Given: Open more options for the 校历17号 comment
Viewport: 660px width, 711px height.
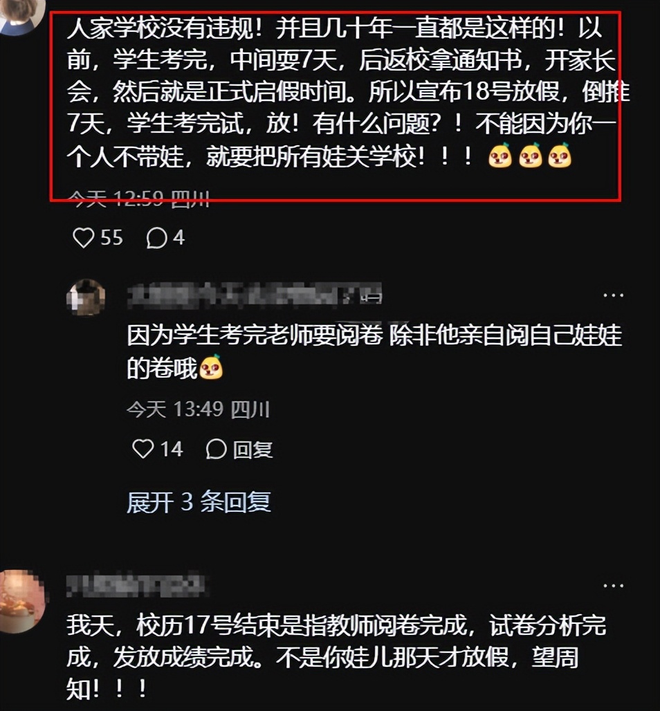Looking at the screenshot, I should 613,585.
